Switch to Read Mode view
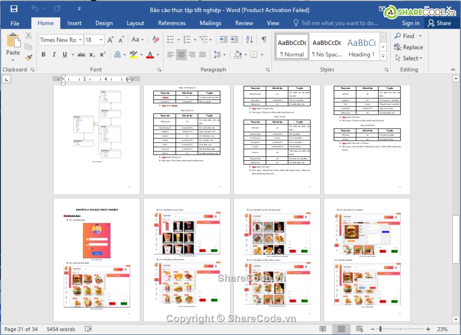461x335 pixels. pos(323,329)
